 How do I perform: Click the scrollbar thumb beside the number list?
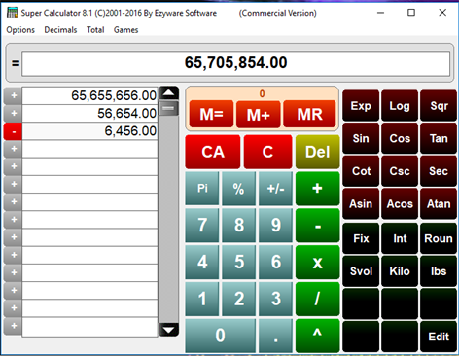[x=169, y=108]
